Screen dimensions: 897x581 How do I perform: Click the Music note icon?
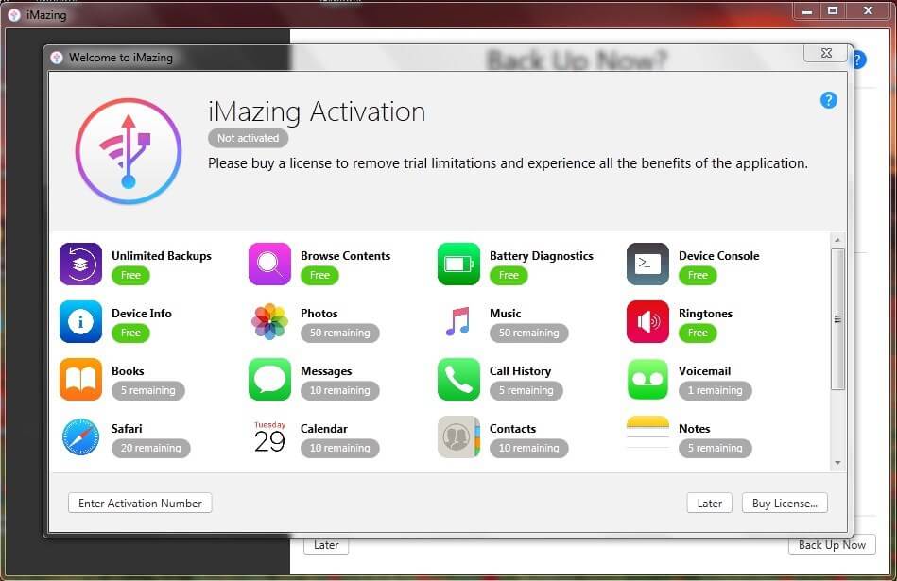[x=458, y=322]
